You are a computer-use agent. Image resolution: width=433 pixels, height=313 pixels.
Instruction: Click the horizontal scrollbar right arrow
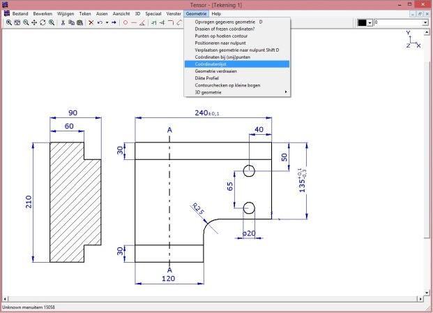pyautogui.click(x=420, y=299)
